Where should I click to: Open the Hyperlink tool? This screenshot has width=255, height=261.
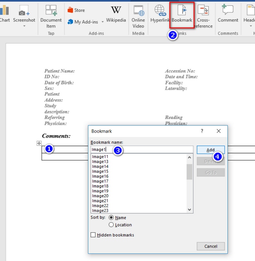pos(160,14)
